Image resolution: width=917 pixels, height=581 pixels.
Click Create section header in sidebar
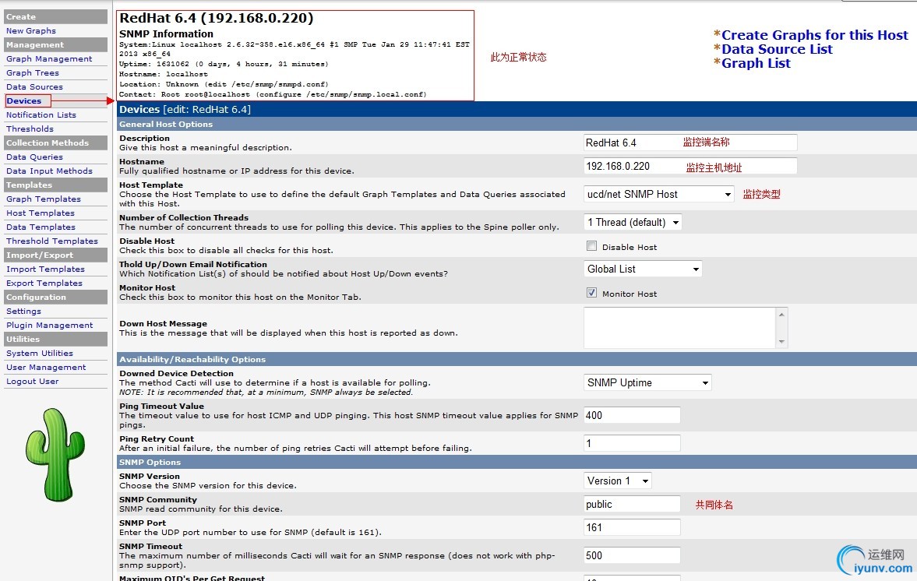coord(55,16)
